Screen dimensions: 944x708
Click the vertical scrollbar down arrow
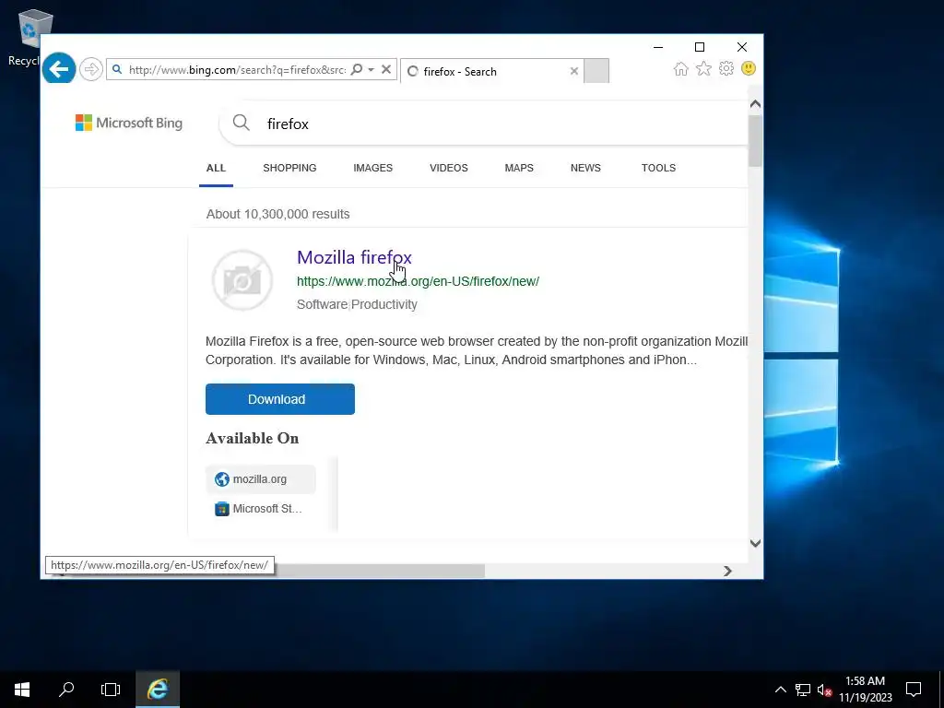[756, 543]
